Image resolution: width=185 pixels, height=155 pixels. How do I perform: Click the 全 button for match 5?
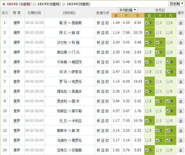click(181, 62)
